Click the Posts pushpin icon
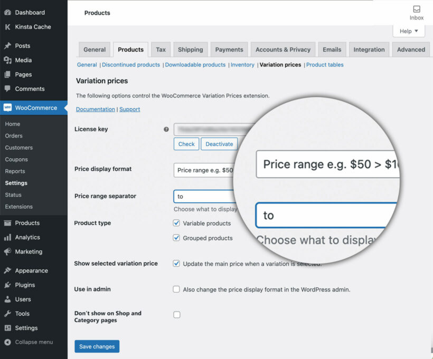 [8, 46]
